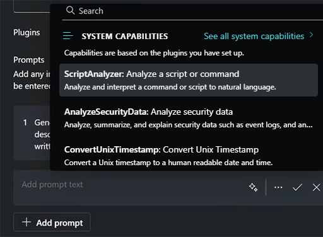
Task: Select ScriptAnalyzer capability
Action: click(189, 80)
